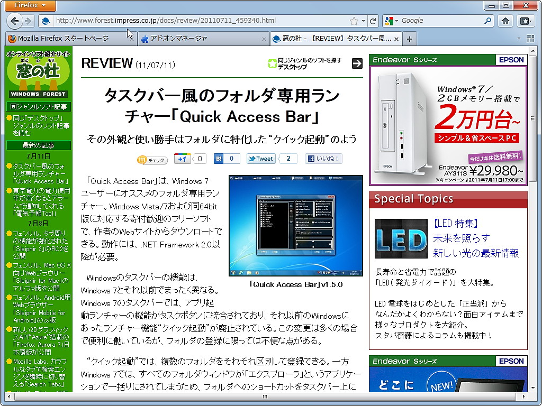Click the Tweet button
Image resolution: width=542 pixels, height=406 pixels.
tap(260, 159)
